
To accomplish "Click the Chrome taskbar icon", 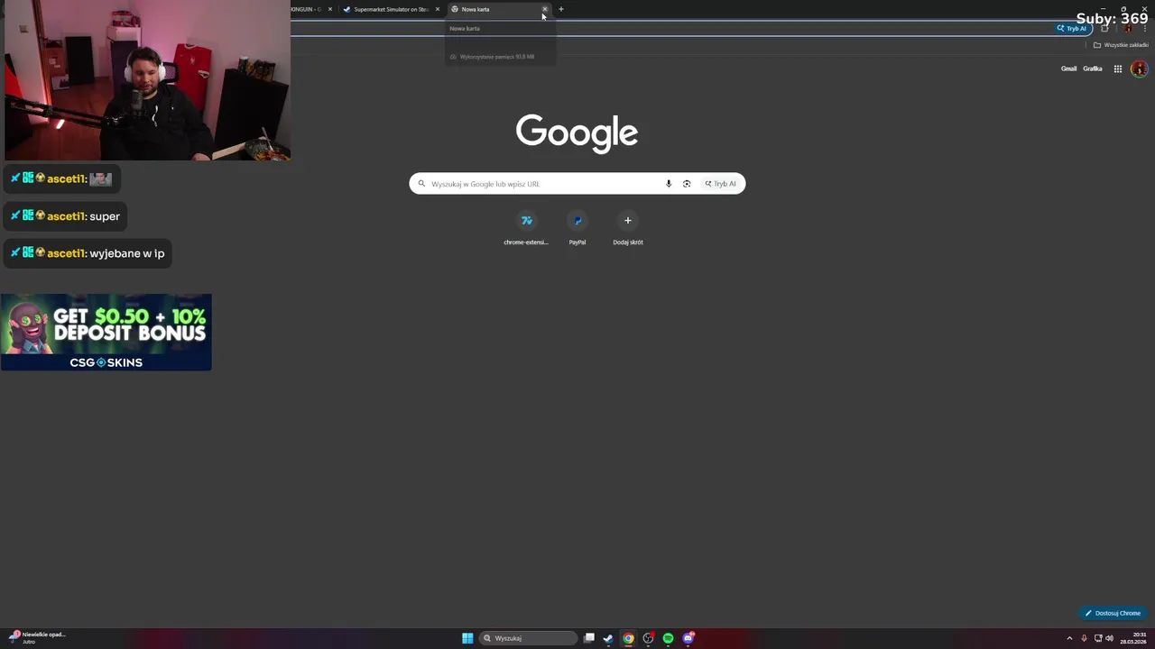I will click(x=628, y=638).
